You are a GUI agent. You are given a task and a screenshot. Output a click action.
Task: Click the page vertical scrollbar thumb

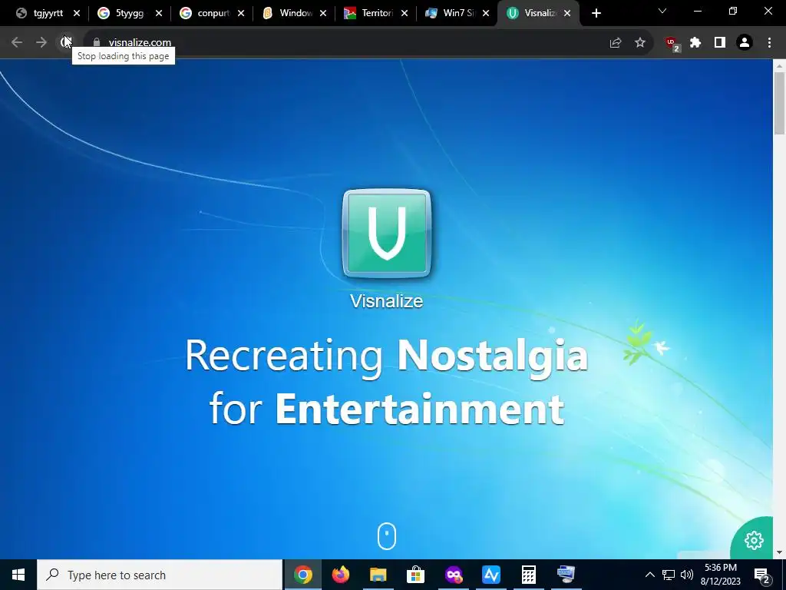pyautogui.click(x=779, y=103)
